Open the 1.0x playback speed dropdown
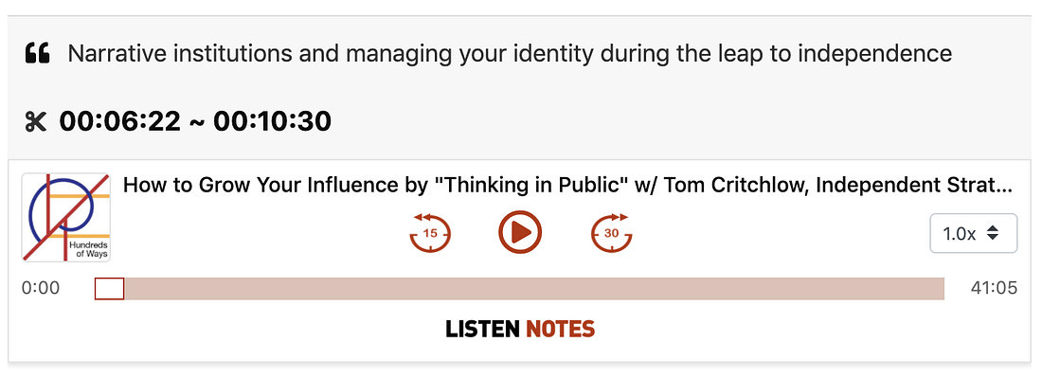Screen dimensions: 1042x378 pyautogui.click(x=974, y=233)
